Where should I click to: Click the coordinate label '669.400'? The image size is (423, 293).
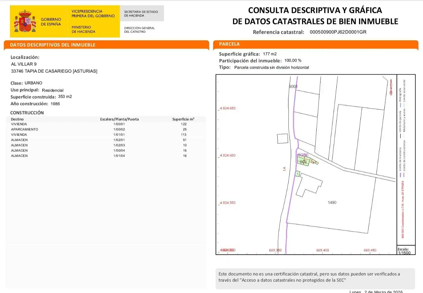click(323, 250)
